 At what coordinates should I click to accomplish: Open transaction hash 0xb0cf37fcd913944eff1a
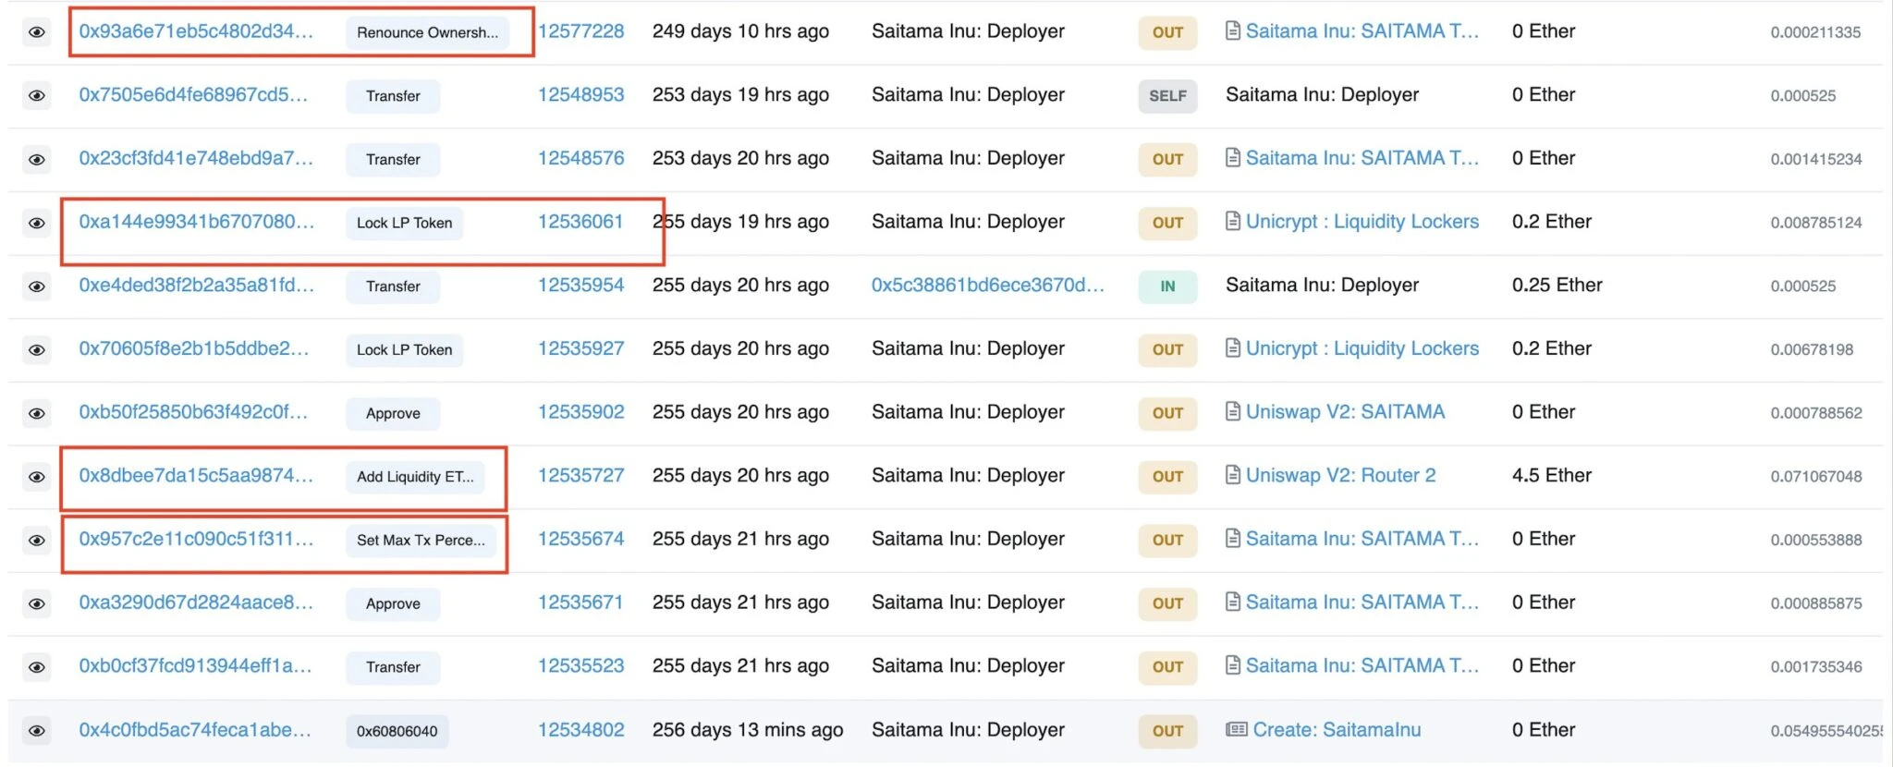point(195,665)
